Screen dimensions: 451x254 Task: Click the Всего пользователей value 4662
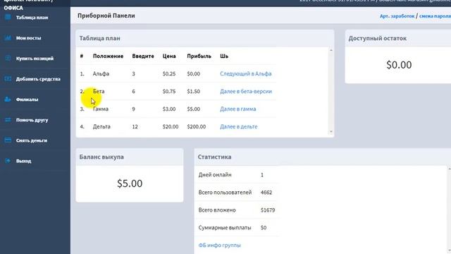coord(266,193)
